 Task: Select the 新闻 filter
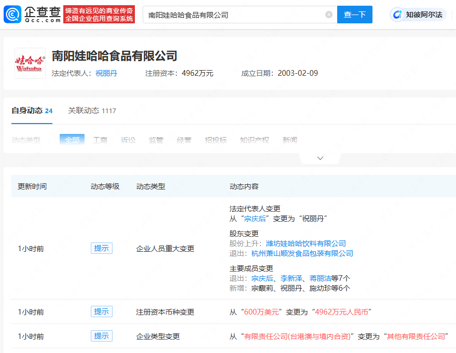click(289, 140)
